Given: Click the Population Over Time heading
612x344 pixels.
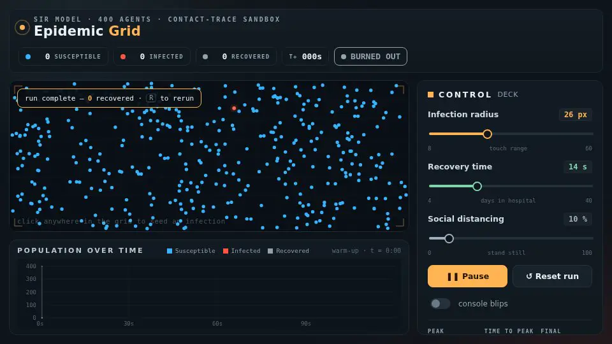Looking at the screenshot, I should 80,250.
